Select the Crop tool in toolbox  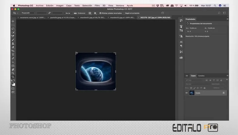click(13, 77)
